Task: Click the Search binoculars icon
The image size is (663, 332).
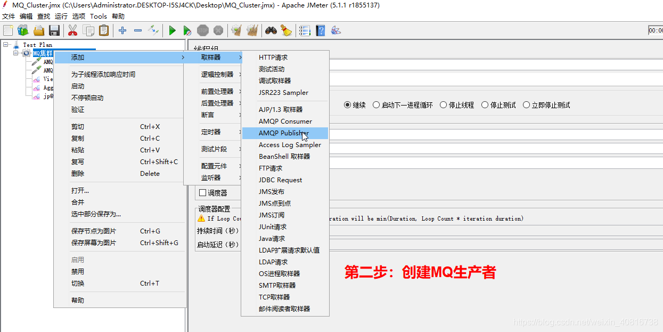Action: coord(271,30)
